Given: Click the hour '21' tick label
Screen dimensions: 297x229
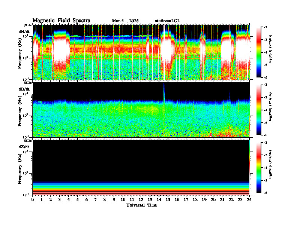Looking at the screenshot, I should (x=222, y=199).
